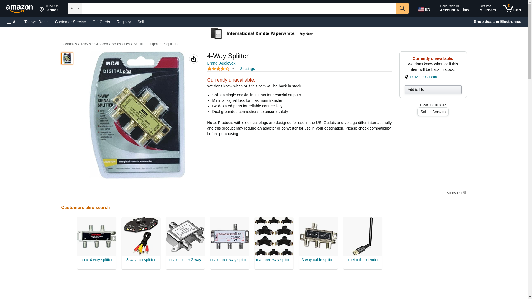Click the share icon on product image
Viewport: 532px width, 299px height.
tap(194, 59)
